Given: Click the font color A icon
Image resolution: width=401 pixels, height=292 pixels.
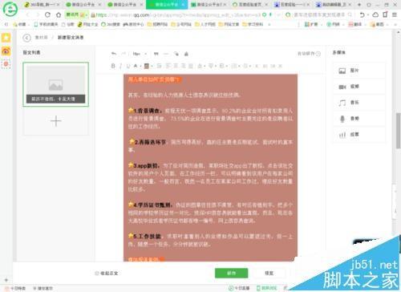Looking at the screenshot, I should (x=136, y=66).
